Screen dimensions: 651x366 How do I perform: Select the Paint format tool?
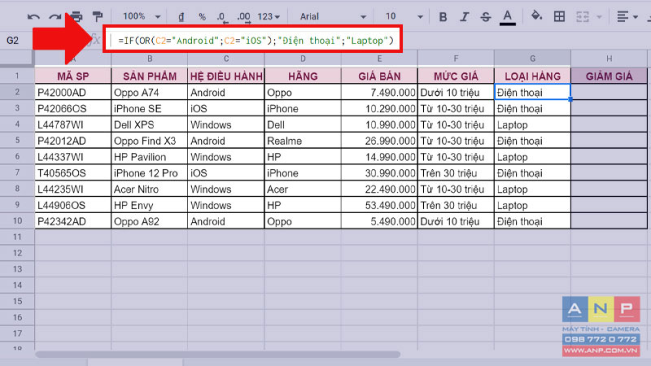point(98,16)
